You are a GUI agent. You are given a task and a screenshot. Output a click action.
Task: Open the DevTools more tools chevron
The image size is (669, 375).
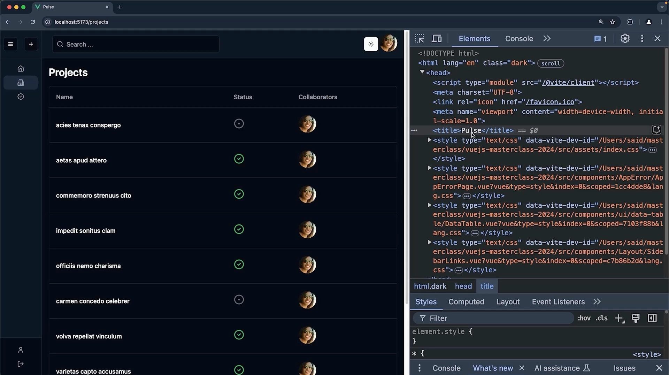coord(547,38)
